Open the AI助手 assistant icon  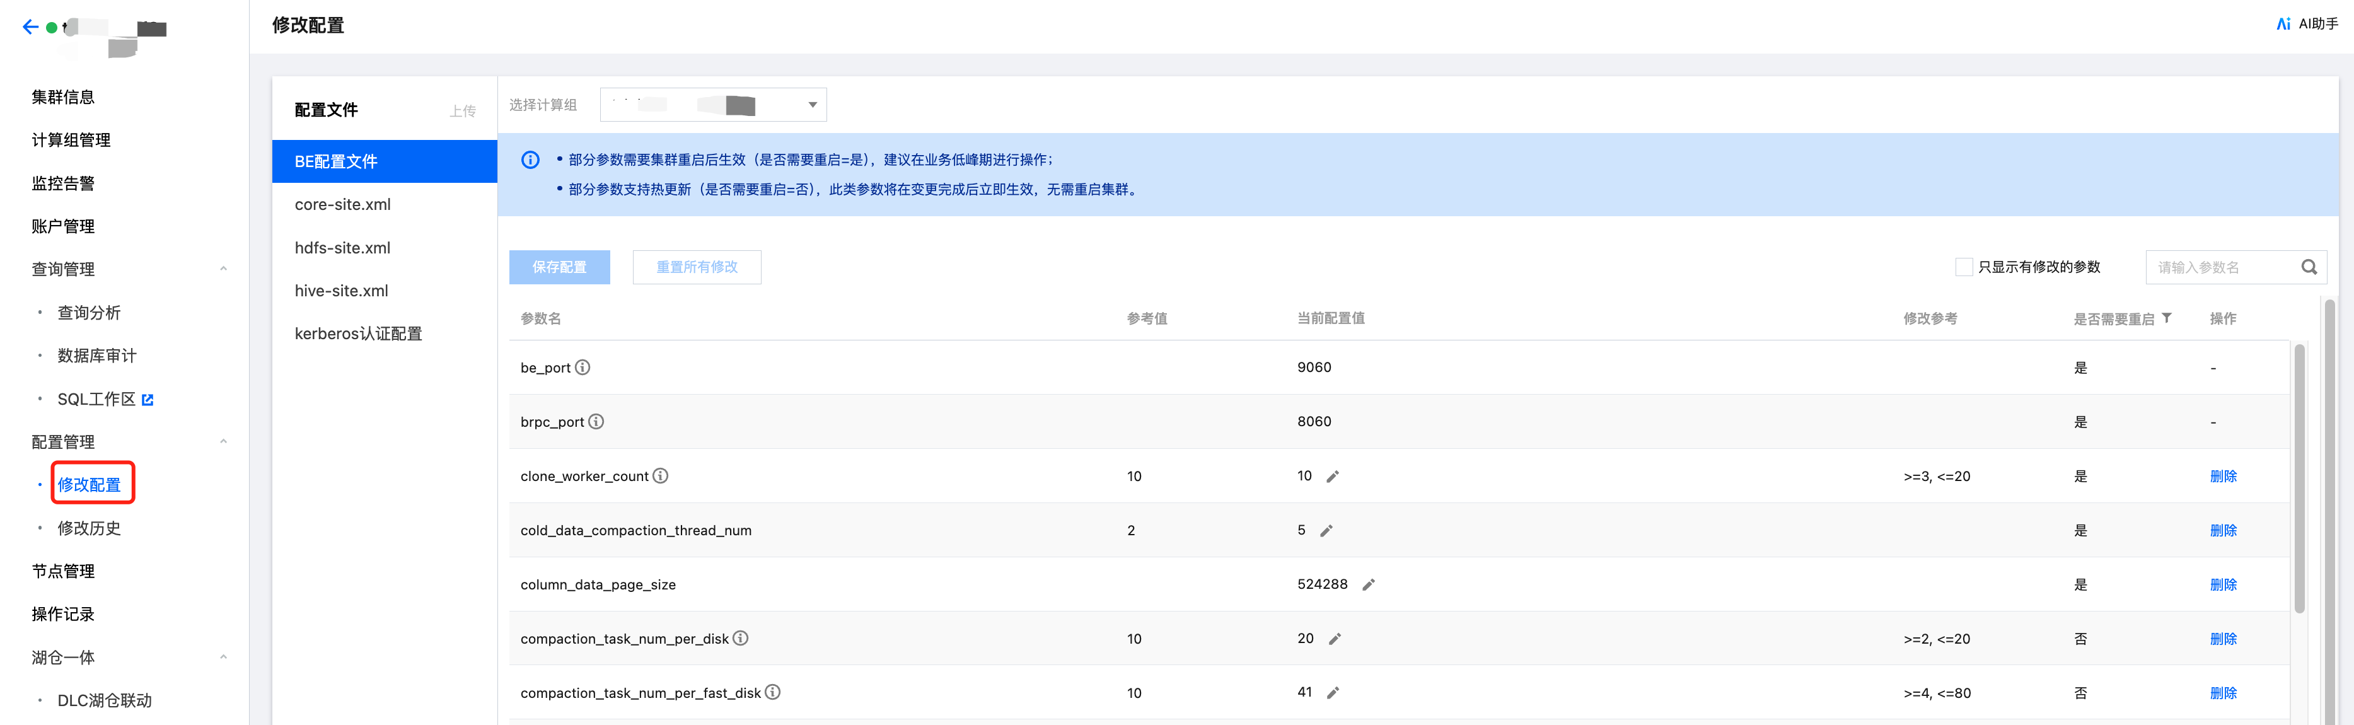pyautogui.click(x=2283, y=25)
